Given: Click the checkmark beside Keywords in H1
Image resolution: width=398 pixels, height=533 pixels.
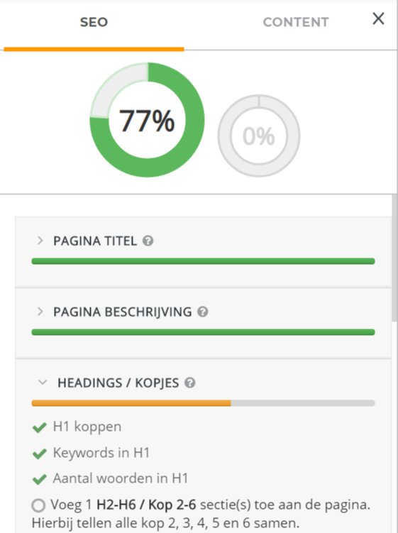Looking at the screenshot, I should click(40, 454).
